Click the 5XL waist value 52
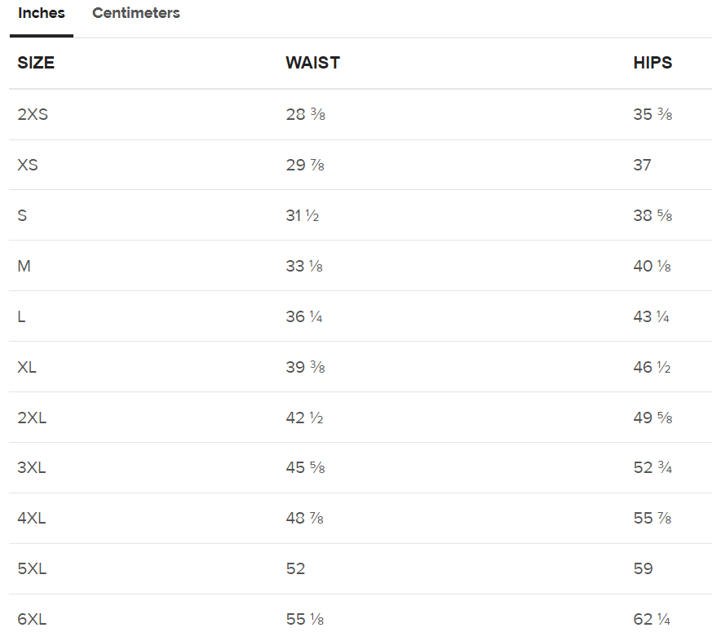The image size is (712, 641). click(x=295, y=568)
